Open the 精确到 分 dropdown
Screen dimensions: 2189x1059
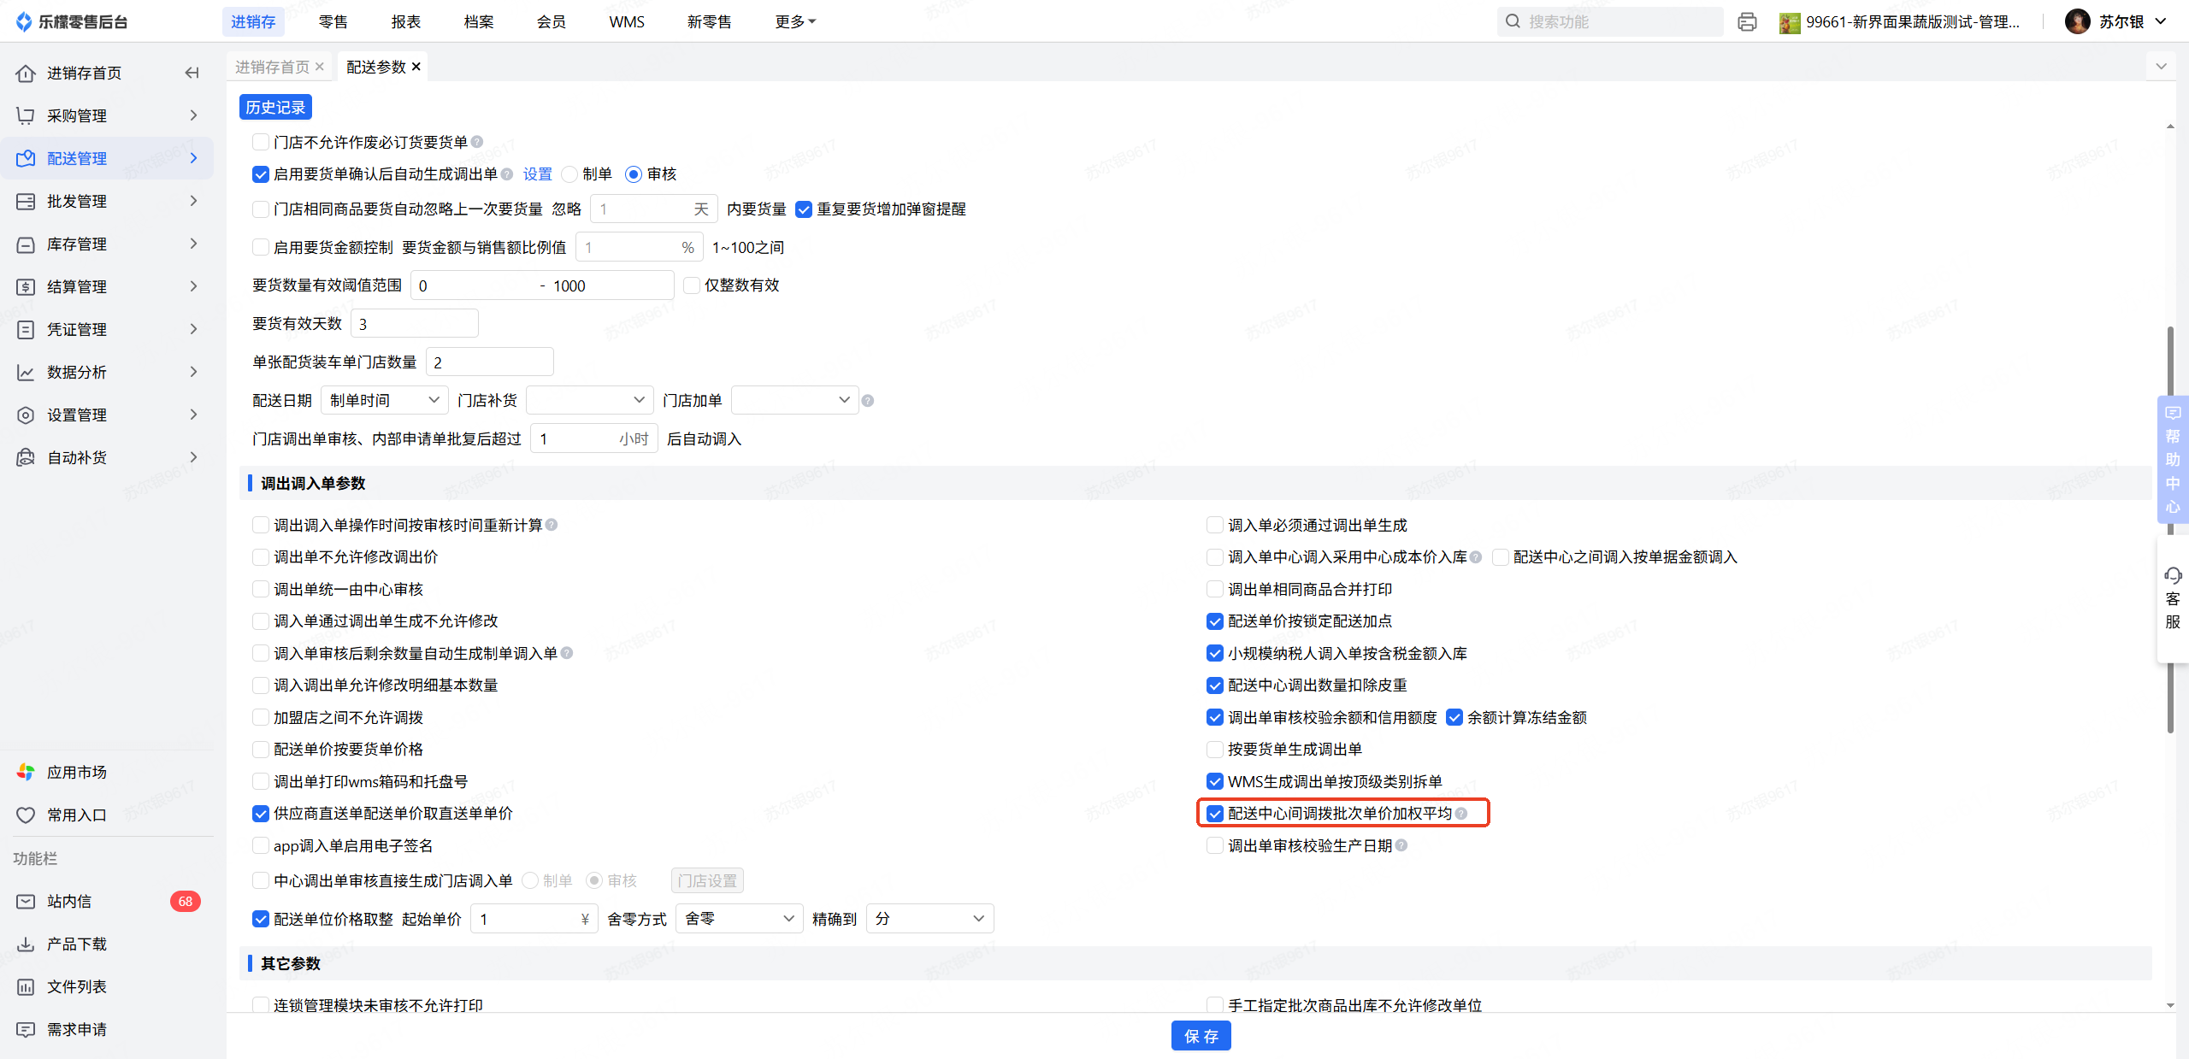click(x=929, y=919)
